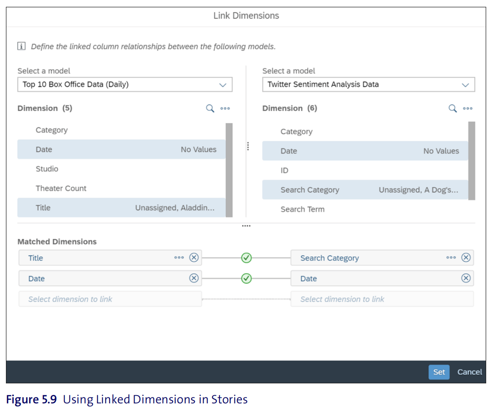Select Theater Count dimension

point(121,188)
